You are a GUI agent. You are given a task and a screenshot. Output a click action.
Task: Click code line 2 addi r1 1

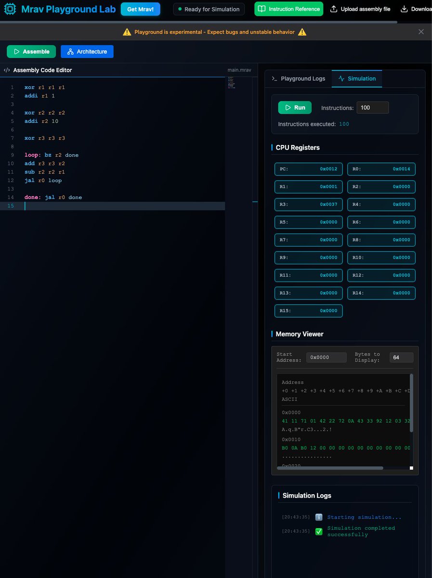(x=39, y=96)
